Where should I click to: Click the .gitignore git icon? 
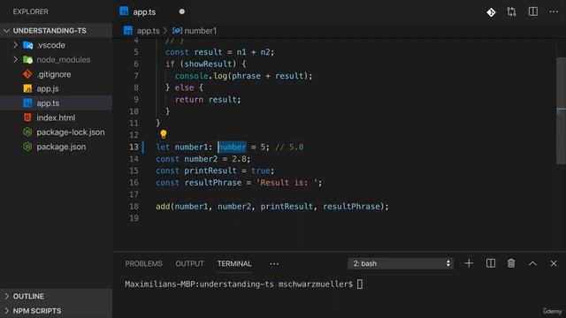pos(27,74)
